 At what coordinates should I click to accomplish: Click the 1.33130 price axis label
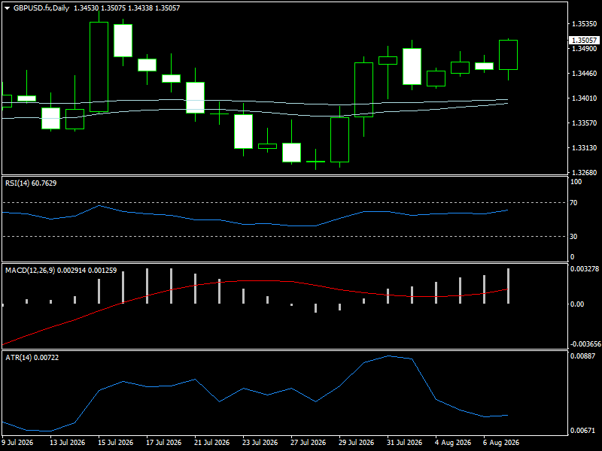coord(585,147)
